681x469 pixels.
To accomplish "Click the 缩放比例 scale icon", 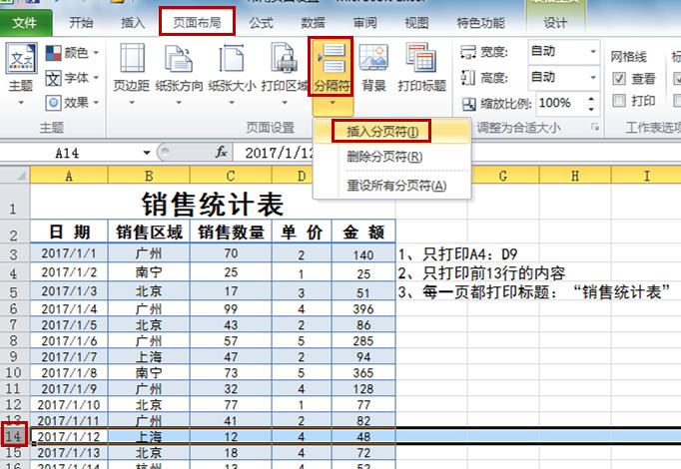I will coord(468,104).
